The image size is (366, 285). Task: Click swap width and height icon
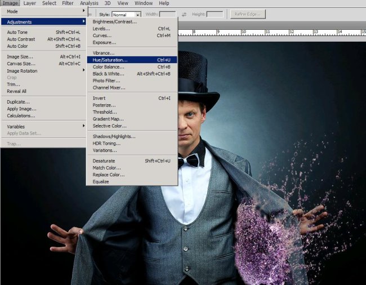(x=184, y=15)
